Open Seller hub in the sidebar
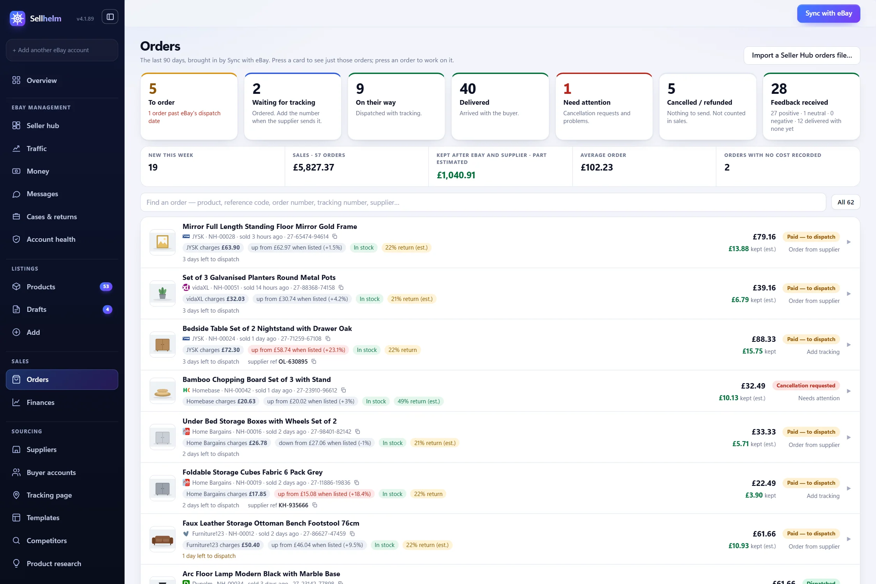This screenshot has height=584, width=876. tap(62, 125)
